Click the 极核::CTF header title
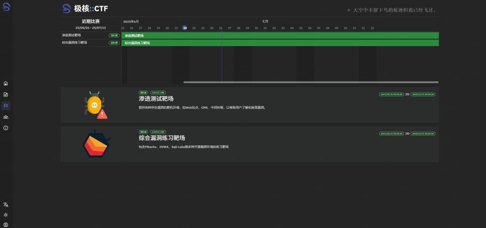The width and height of the screenshot is (486, 228). click(85, 9)
